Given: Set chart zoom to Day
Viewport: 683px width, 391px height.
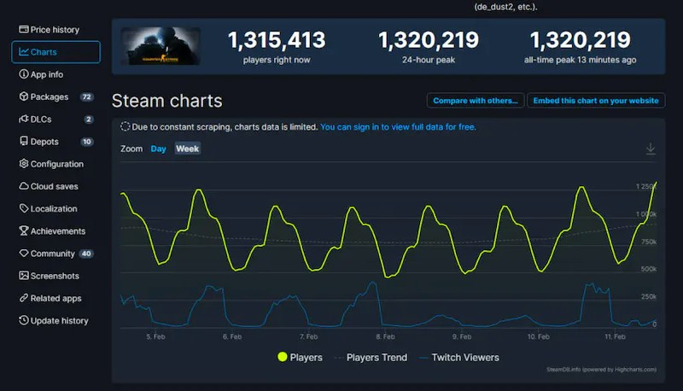Looking at the screenshot, I should pos(158,149).
